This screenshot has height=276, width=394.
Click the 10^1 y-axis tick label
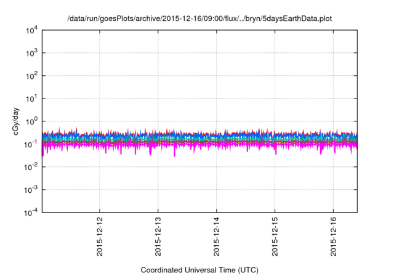(x=31, y=99)
